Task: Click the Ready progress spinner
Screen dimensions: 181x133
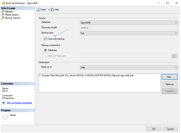Action: click(x=5, y=117)
